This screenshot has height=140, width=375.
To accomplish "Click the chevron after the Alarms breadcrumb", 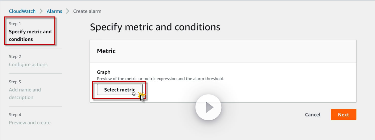I will (67, 11).
